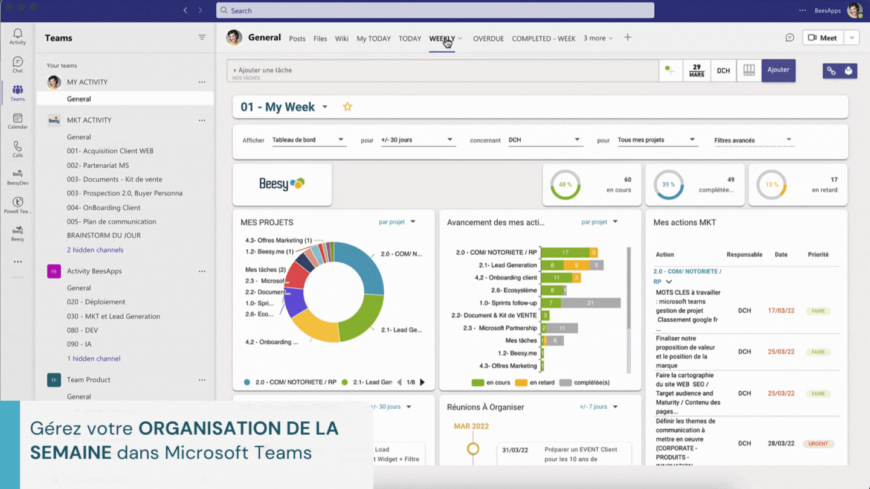Screen dimensions: 870x489
Task: Open the title bar more options ellipsis
Action: [802, 10]
